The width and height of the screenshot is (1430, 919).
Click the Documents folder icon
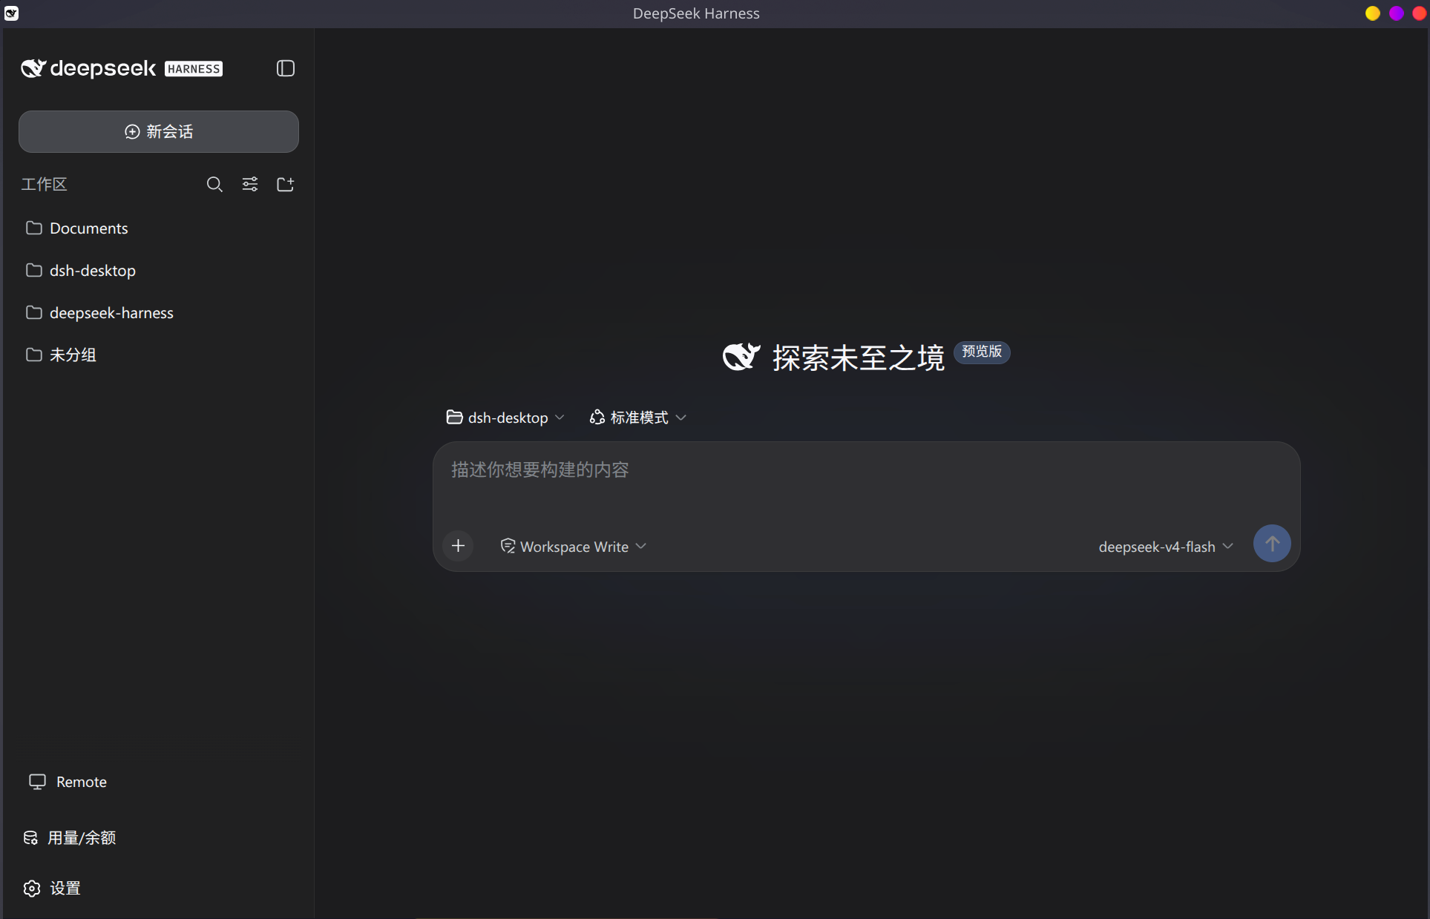coord(34,228)
